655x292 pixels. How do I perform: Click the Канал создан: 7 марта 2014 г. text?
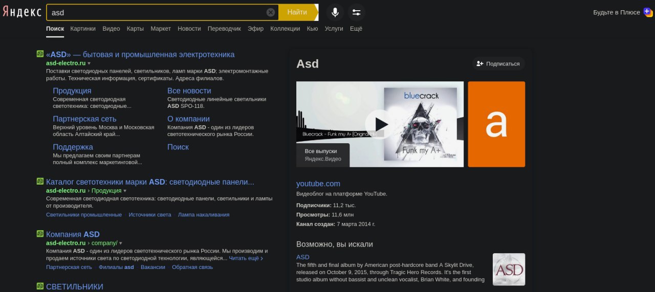point(336,224)
